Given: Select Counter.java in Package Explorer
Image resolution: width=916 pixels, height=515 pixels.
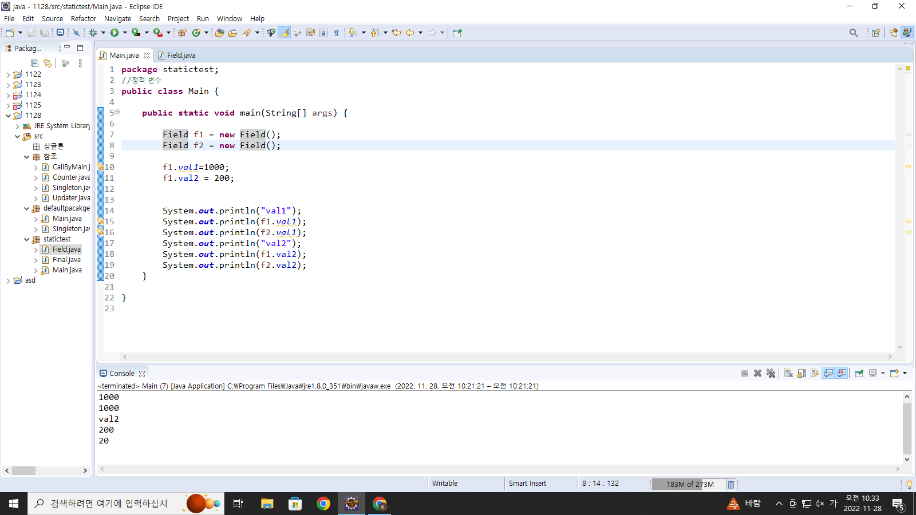Looking at the screenshot, I should click(71, 177).
